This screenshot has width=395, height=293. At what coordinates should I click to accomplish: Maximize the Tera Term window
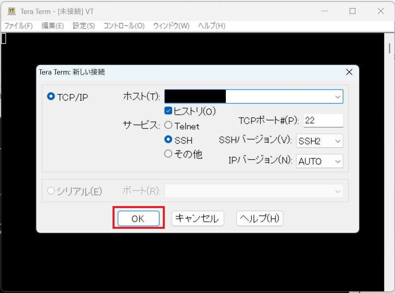tap(352, 11)
